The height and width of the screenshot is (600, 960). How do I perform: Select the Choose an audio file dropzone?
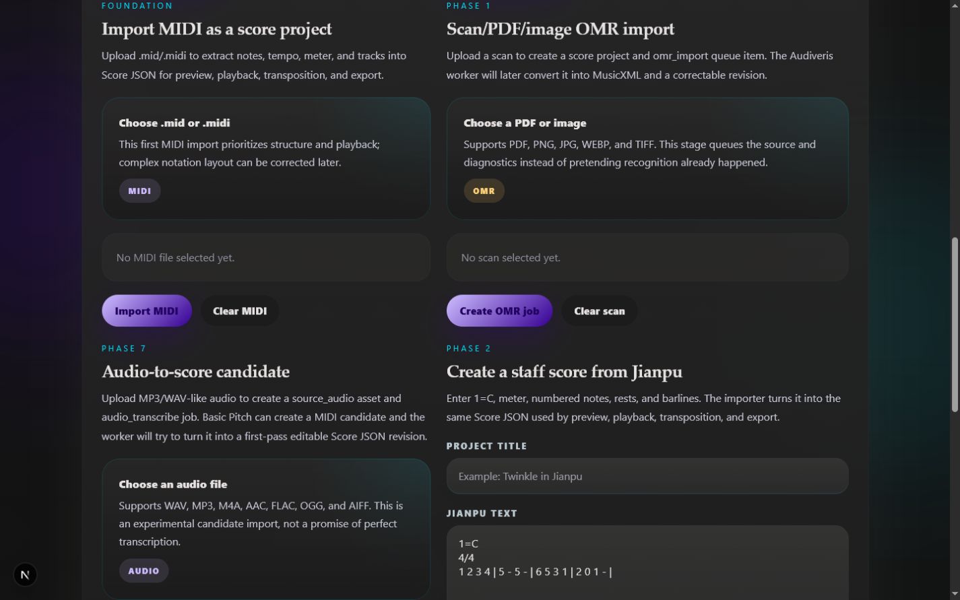tap(266, 529)
